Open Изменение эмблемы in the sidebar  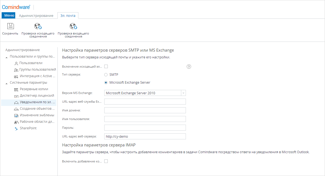37,115
